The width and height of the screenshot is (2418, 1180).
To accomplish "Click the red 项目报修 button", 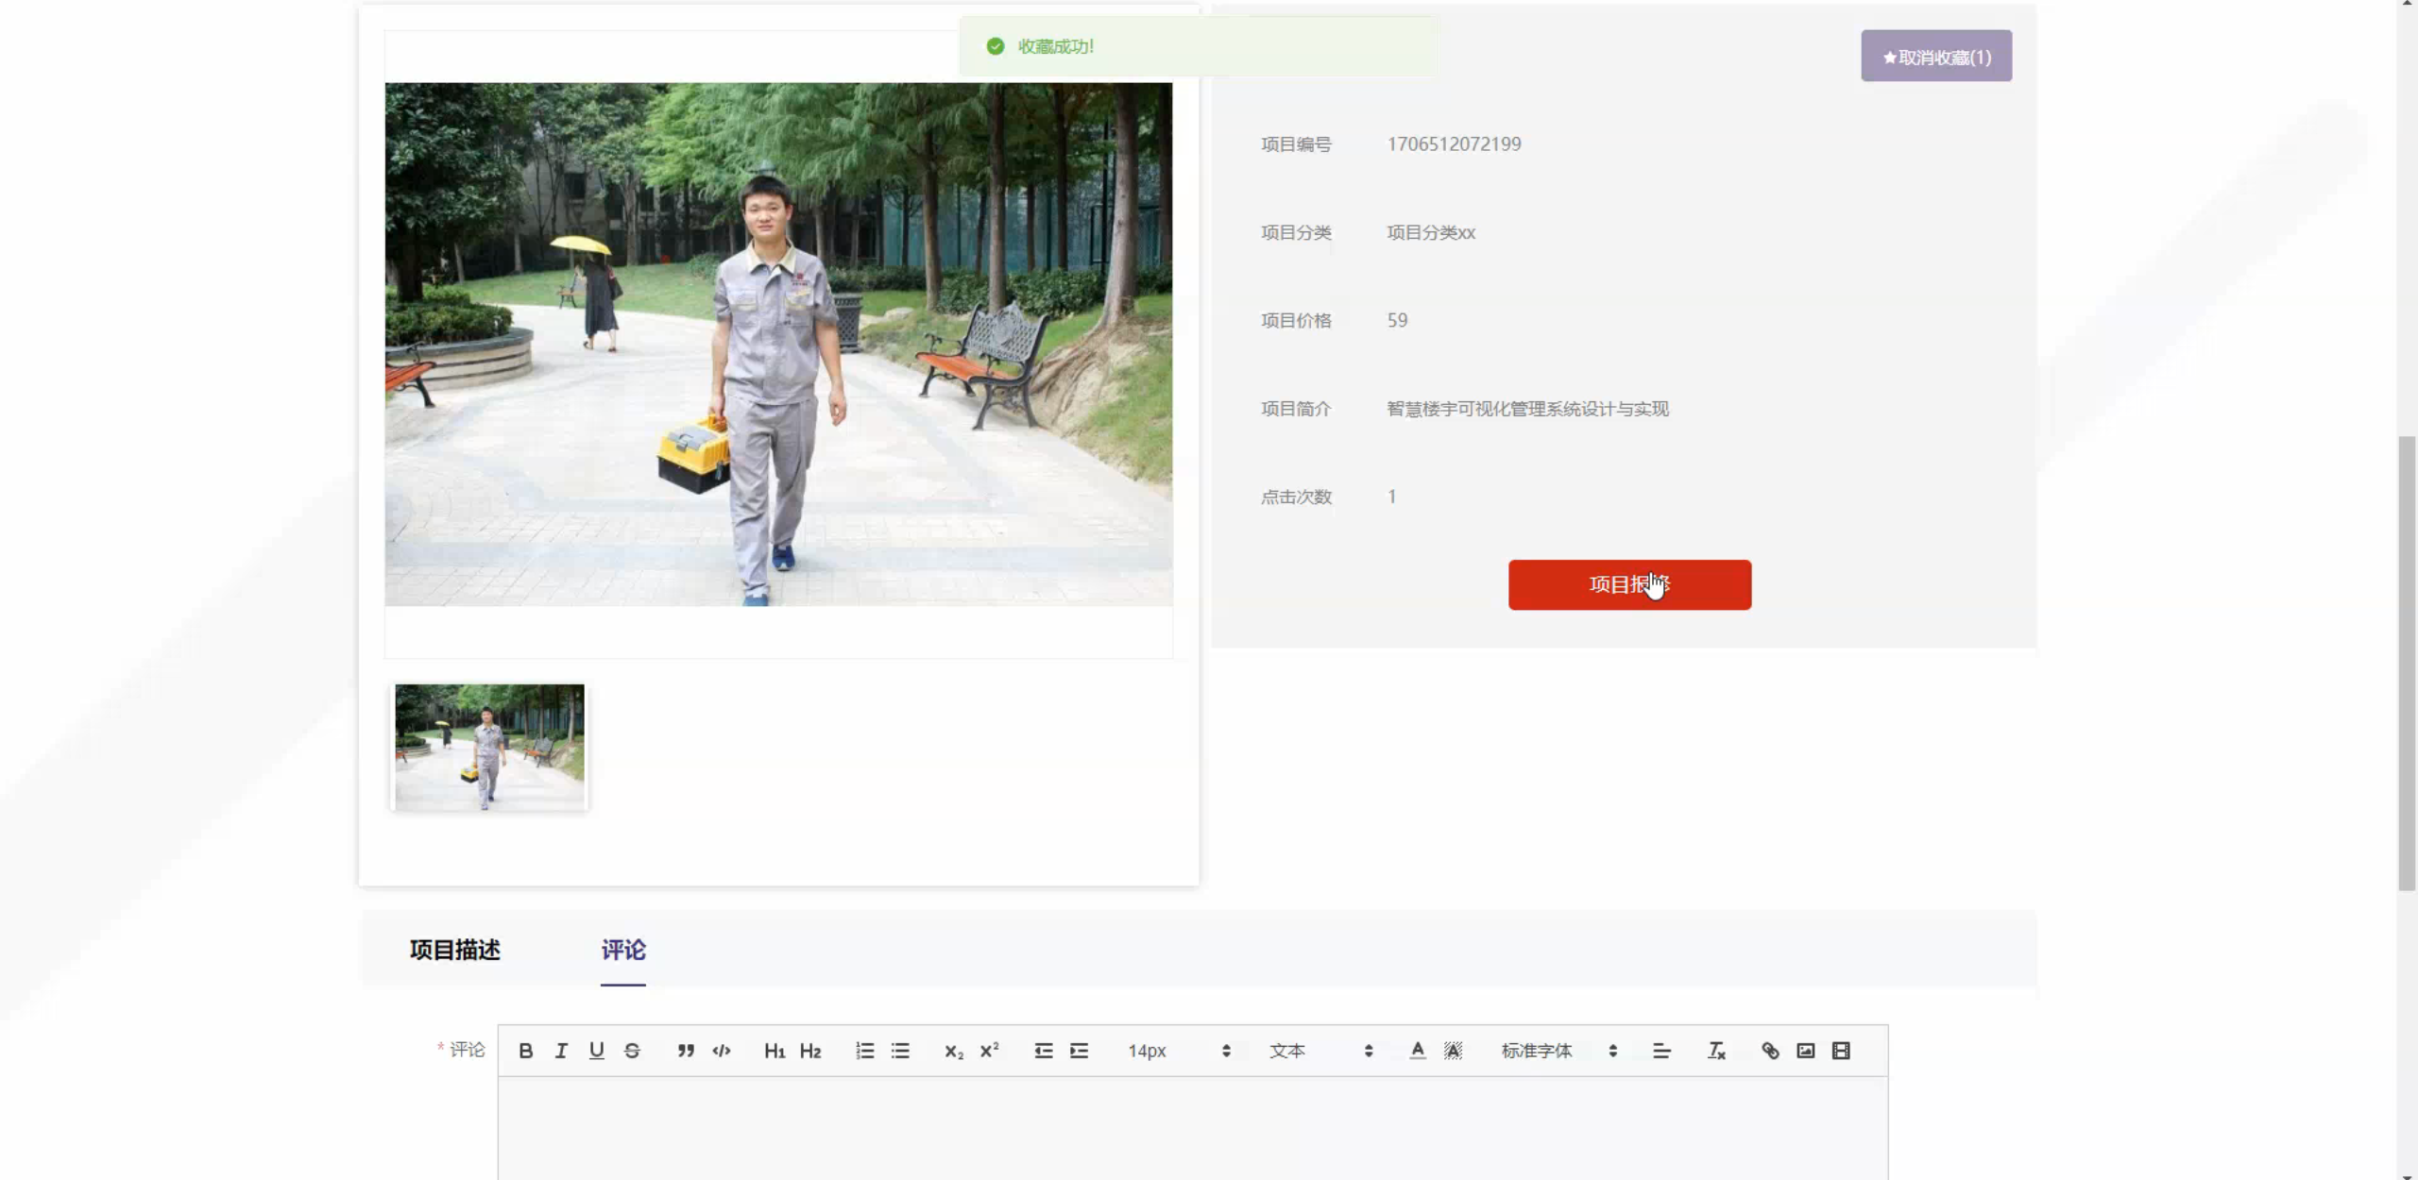I will [1629, 584].
